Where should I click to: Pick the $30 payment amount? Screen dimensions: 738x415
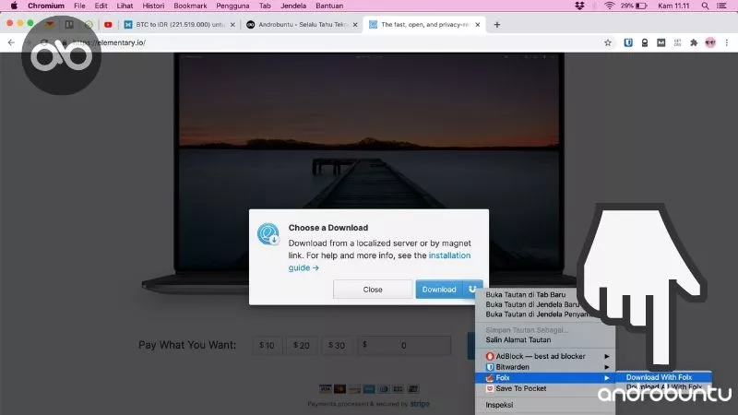pos(337,345)
